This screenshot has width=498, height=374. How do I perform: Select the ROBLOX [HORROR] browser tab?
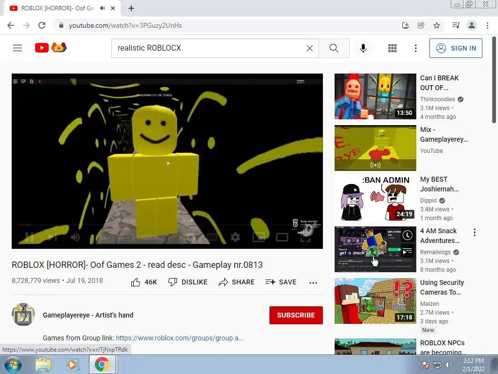[62, 8]
